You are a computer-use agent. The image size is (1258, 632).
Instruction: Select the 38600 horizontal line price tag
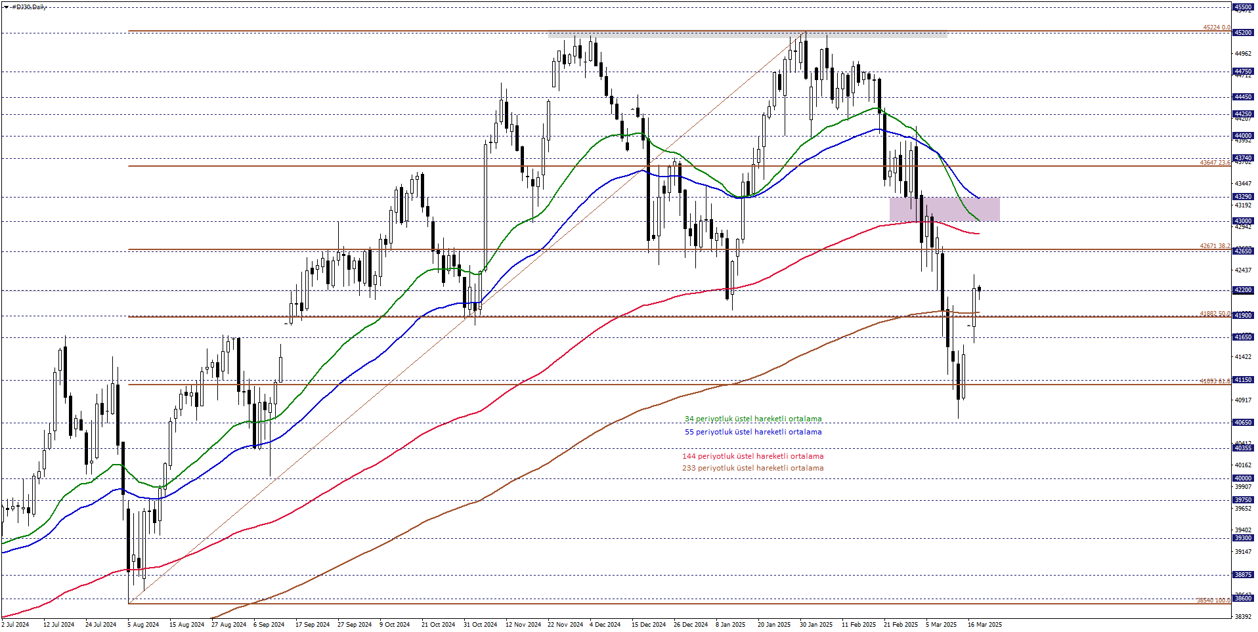coord(1244,599)
